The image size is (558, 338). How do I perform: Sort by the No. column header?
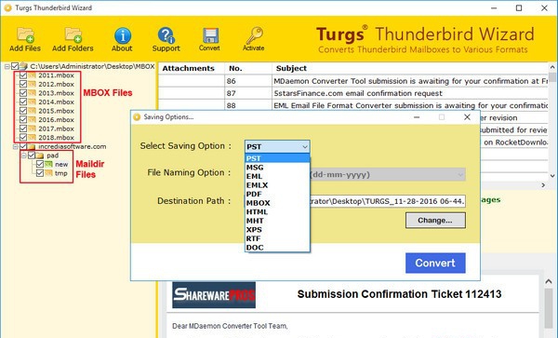point(248,68)
